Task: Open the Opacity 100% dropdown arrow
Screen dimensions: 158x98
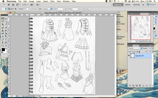Action: pyautogui.click(x=152, y=48)
